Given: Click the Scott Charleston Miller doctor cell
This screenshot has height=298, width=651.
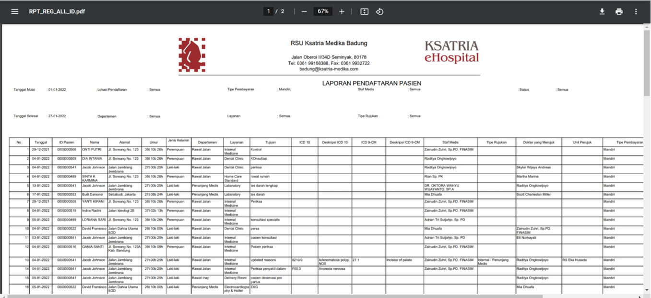Looking at the screenshot, I should coord(533,195).
